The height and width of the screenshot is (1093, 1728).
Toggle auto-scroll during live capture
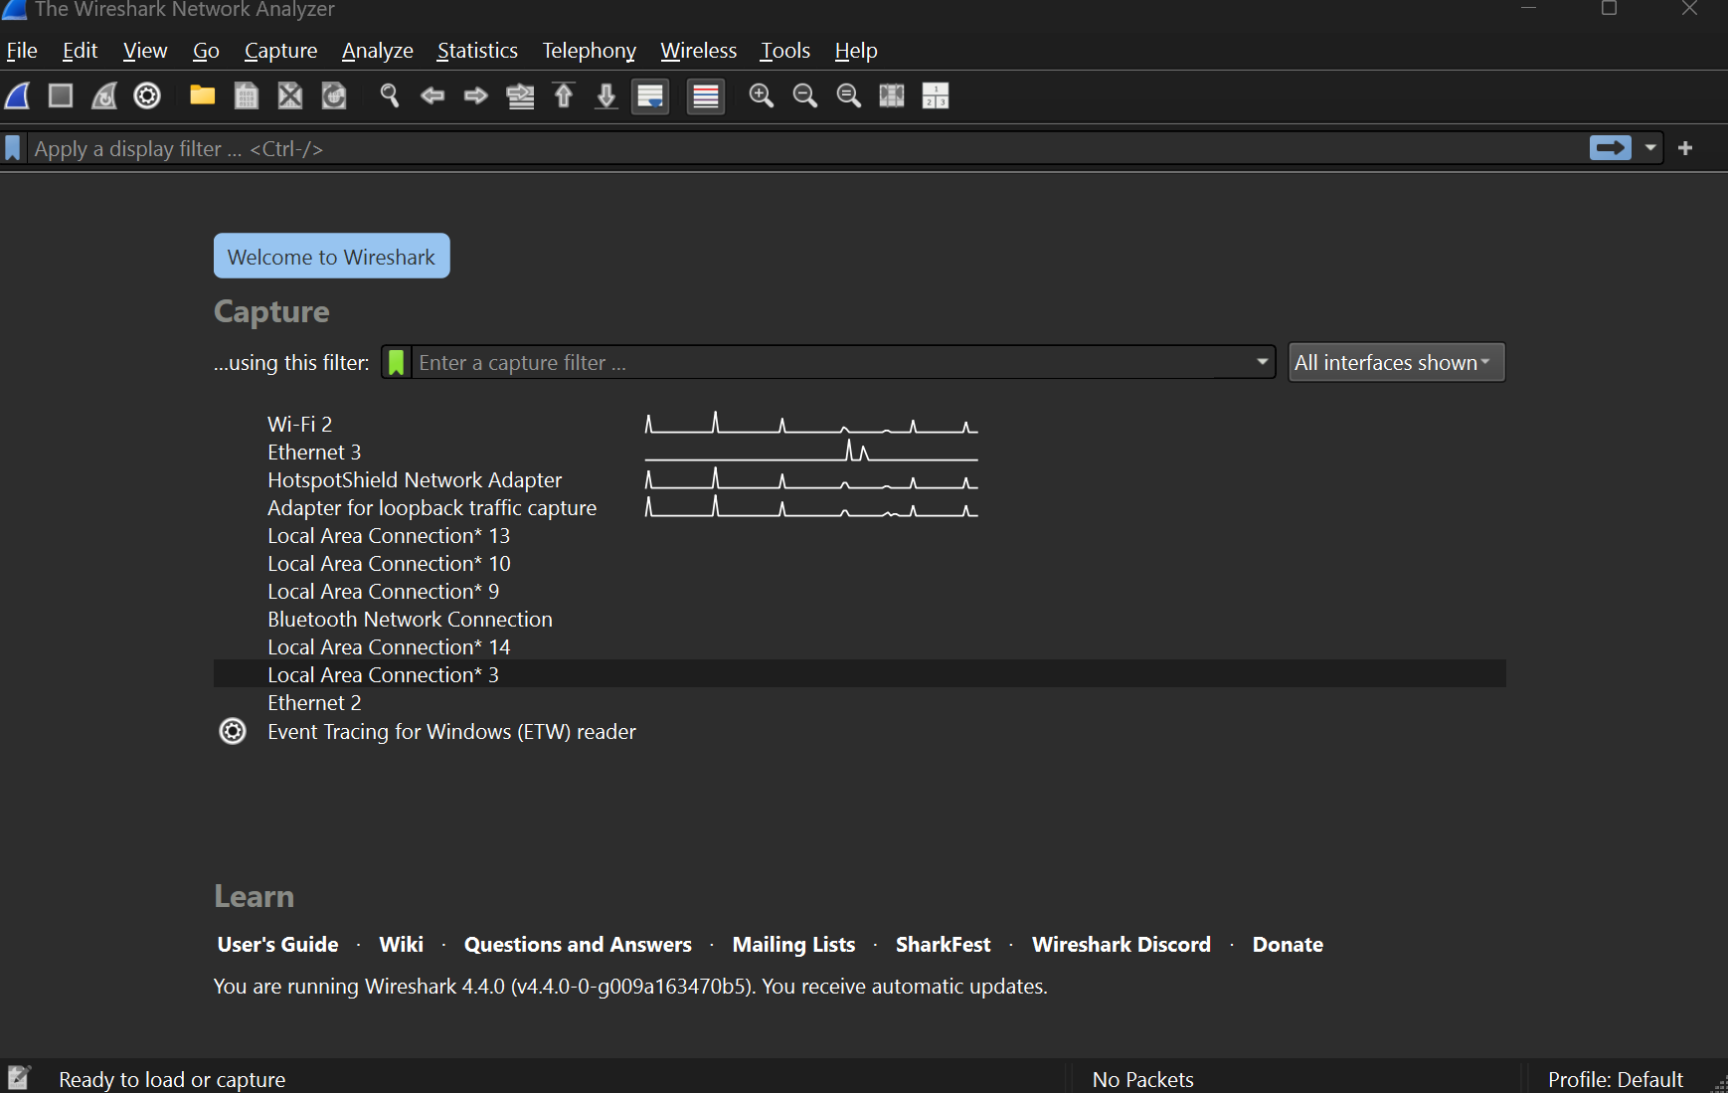(650, 96)
